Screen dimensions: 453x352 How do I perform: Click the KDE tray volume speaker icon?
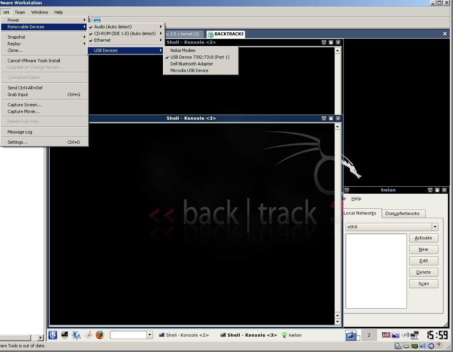[x=405, y=335]
